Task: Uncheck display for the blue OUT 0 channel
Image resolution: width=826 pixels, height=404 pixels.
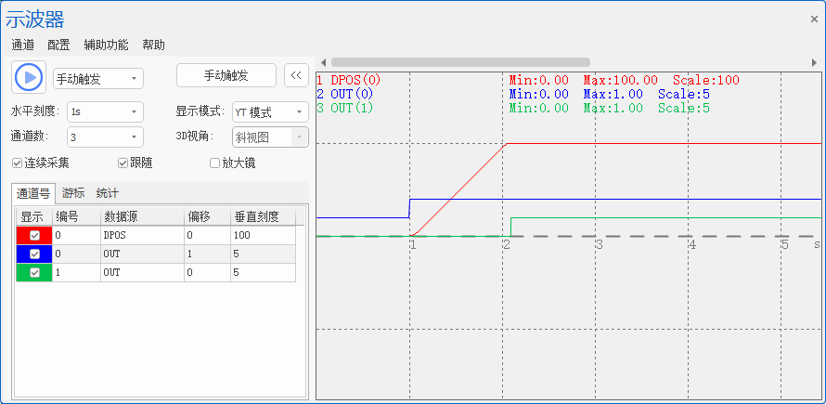Action: (x=34, y=254)
